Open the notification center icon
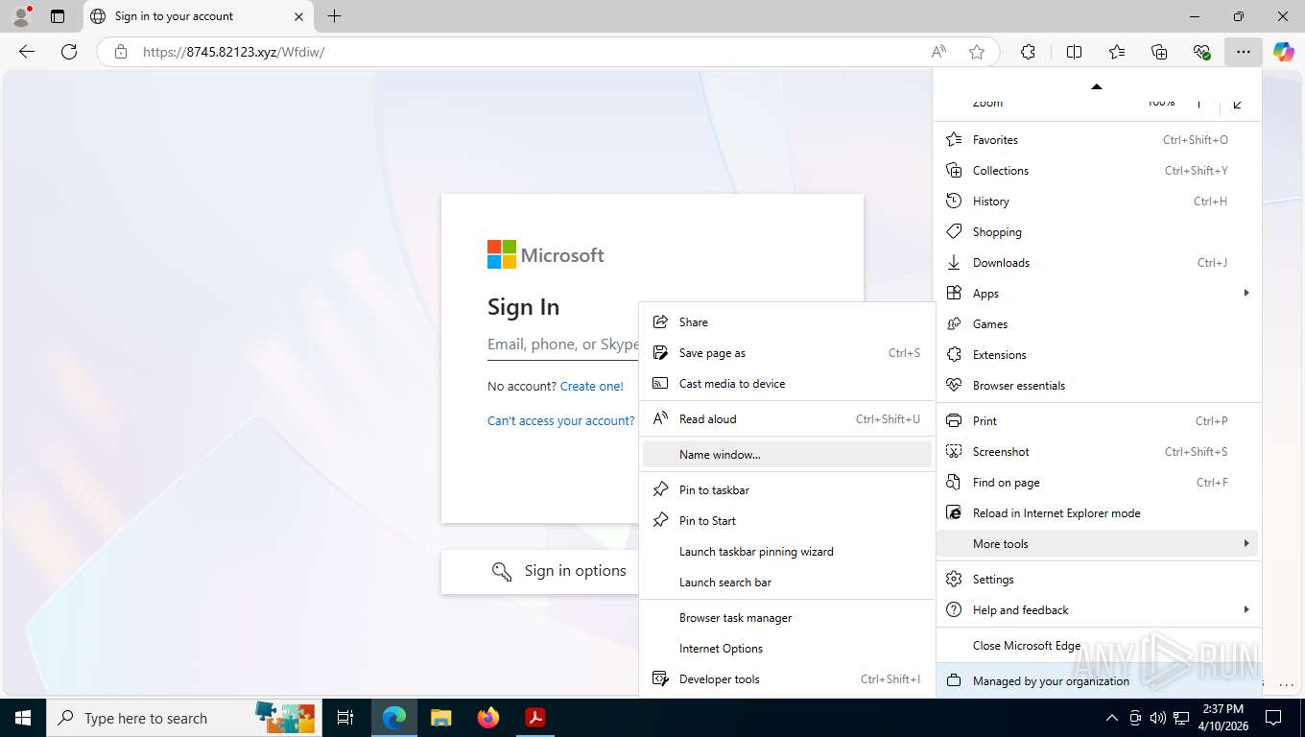The width and height of the screenshot is (1305, 737). tap(1273, 718)
